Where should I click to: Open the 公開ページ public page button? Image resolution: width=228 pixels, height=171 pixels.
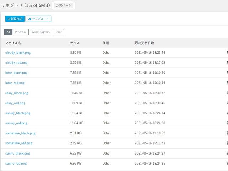click(63, 5)
